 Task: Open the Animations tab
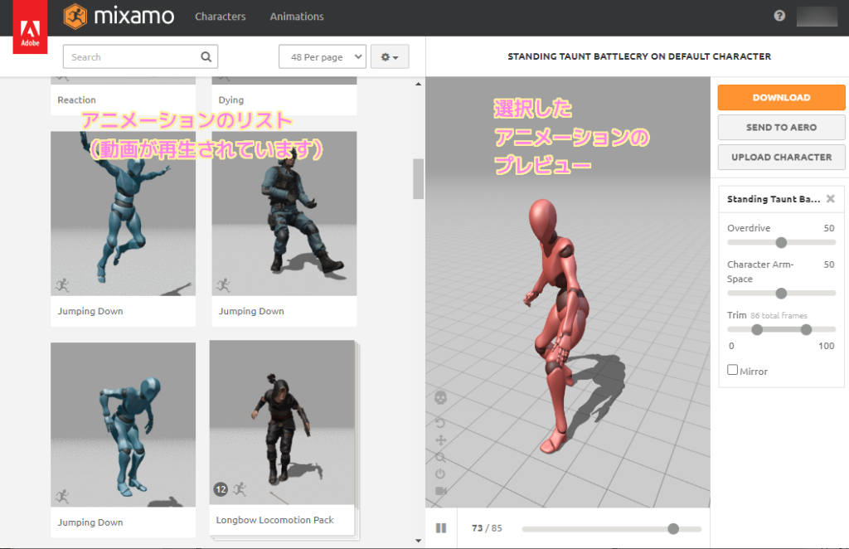[x=296, y=16]
